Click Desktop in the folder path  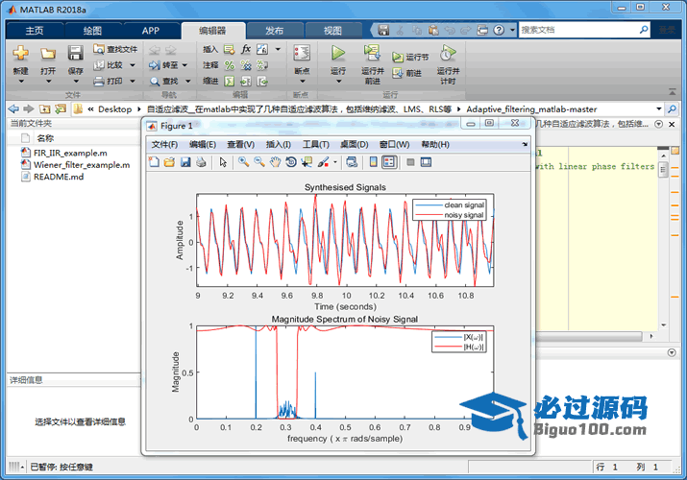tap(114, 108)
